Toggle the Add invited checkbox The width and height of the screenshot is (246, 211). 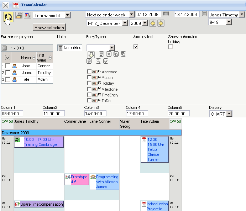pos(136,47)
